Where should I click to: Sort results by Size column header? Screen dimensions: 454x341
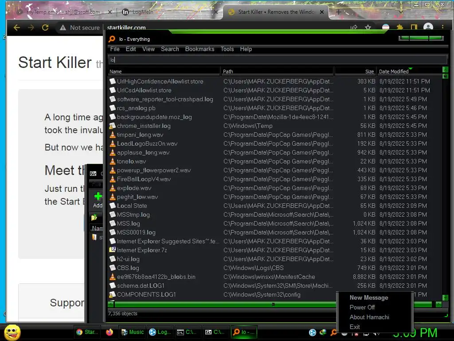coord(355,71)
